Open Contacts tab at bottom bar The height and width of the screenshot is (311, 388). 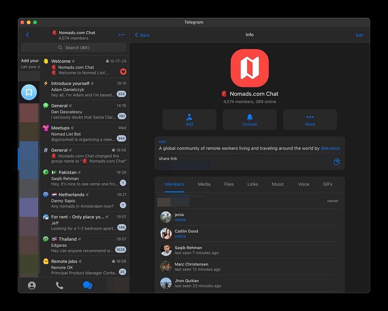pyautogui.click(x=32, y=285)
